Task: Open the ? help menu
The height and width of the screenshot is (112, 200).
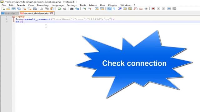Action: click(x=134, y=5)
